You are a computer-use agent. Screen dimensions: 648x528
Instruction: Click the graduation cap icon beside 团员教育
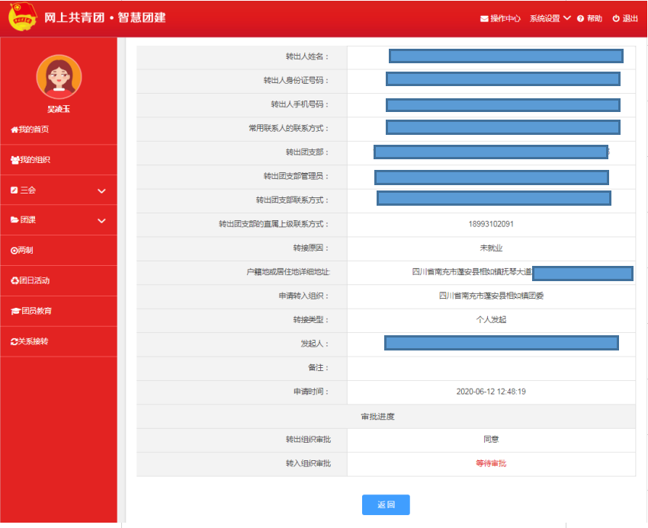click(14, 312)
